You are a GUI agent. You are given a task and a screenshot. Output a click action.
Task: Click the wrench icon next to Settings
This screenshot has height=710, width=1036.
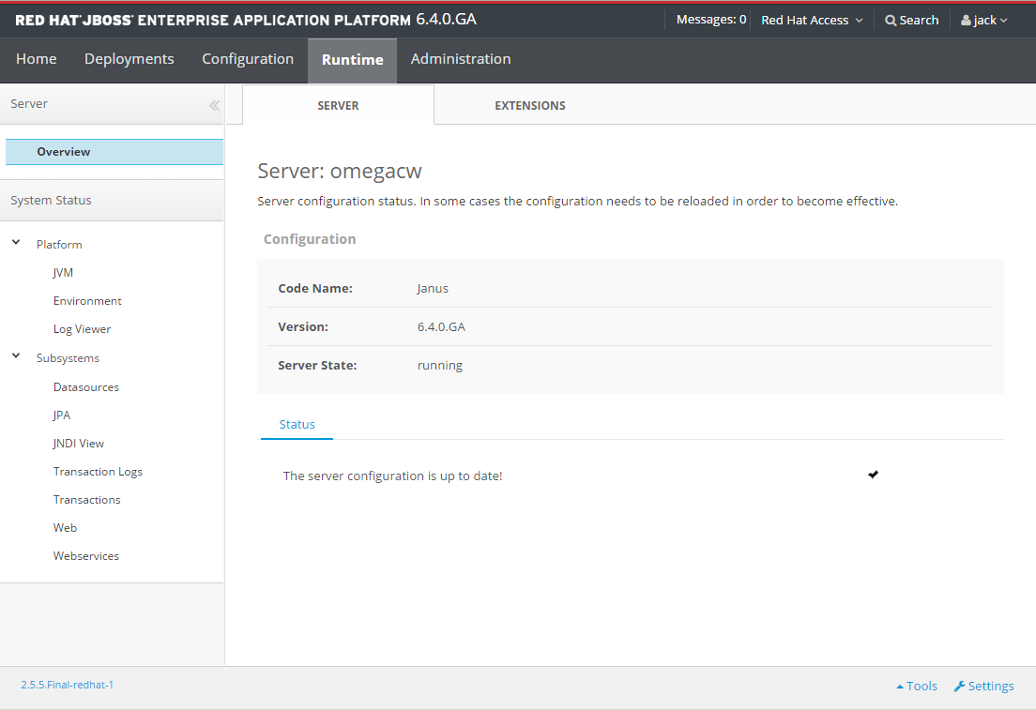(x=959, y=687)
